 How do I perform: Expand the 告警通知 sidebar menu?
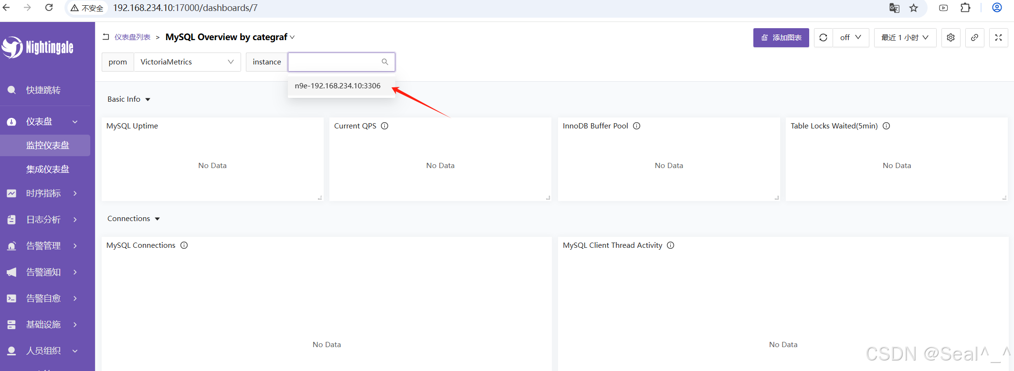[x=45, y=272]
